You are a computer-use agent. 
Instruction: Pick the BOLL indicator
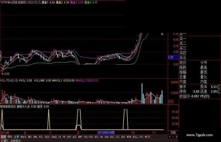[x=135, y=137]
